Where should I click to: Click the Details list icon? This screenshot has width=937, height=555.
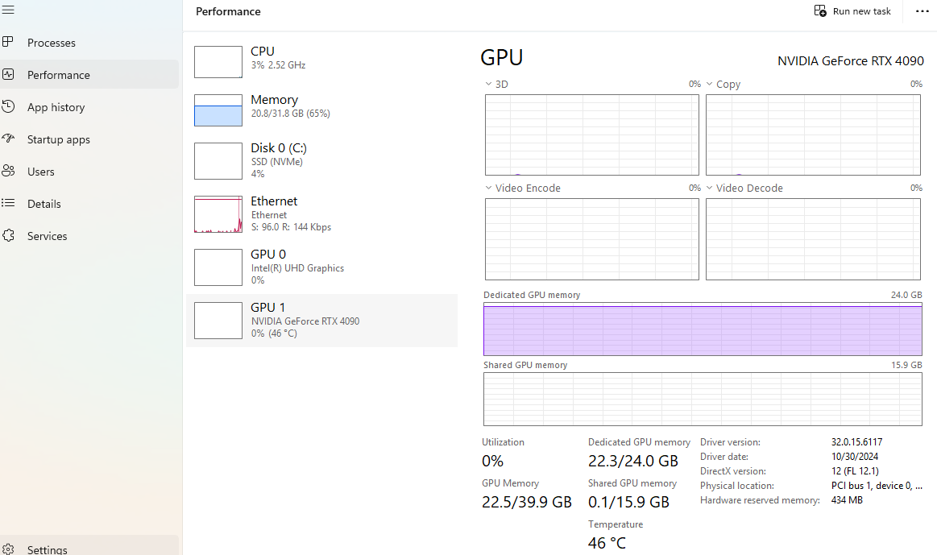[8, 203]
